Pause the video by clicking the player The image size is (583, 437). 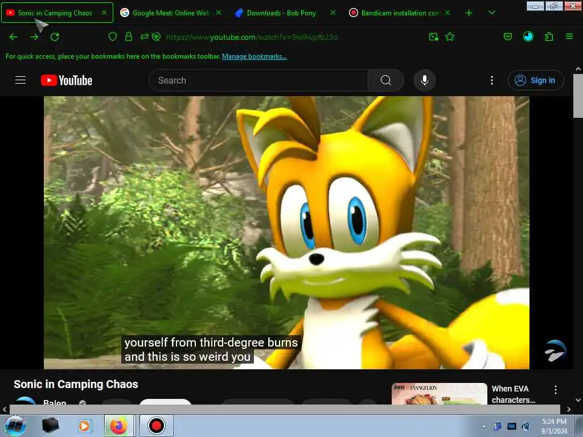[x=286, y=233]
